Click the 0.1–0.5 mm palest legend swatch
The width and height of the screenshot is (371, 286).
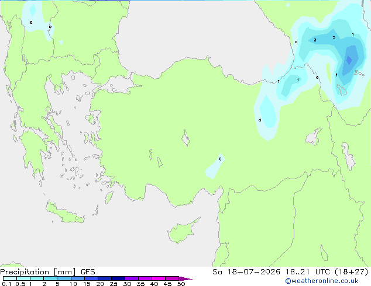(x=10, y=278)
